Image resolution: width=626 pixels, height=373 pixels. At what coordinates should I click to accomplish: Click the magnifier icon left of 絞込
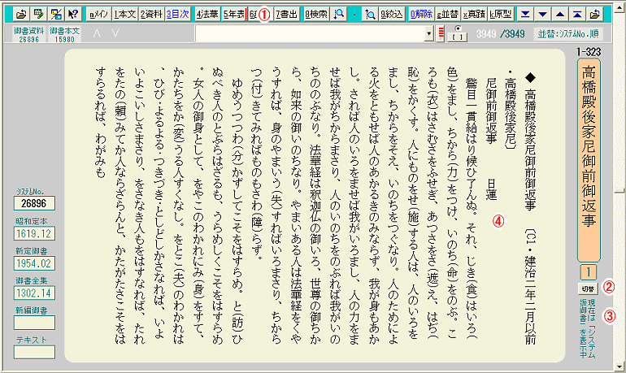coord(369,14)
